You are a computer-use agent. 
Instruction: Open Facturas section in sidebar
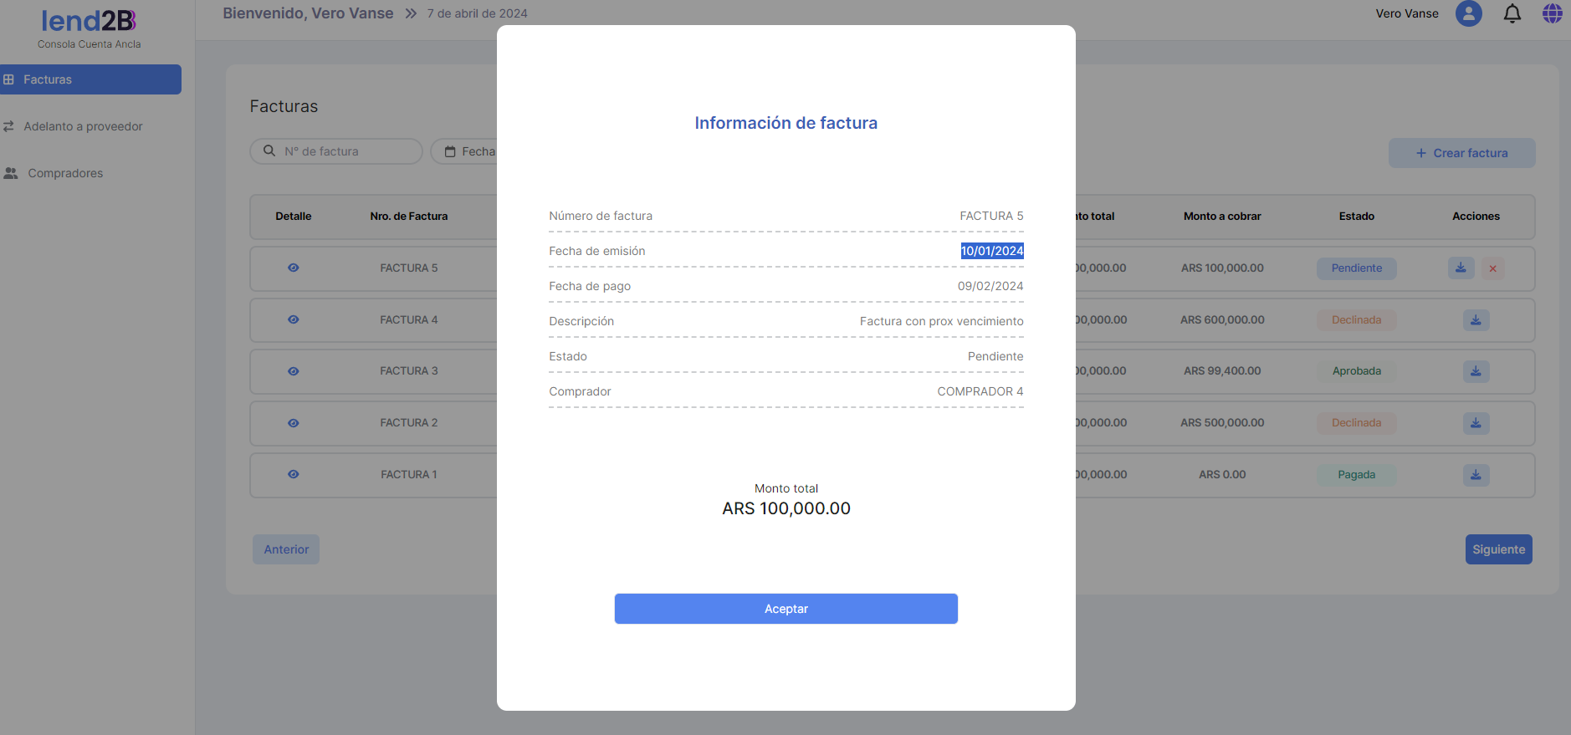pos(90,79)
